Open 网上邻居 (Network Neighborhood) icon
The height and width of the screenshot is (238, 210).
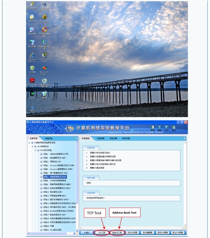pos(32,44)
